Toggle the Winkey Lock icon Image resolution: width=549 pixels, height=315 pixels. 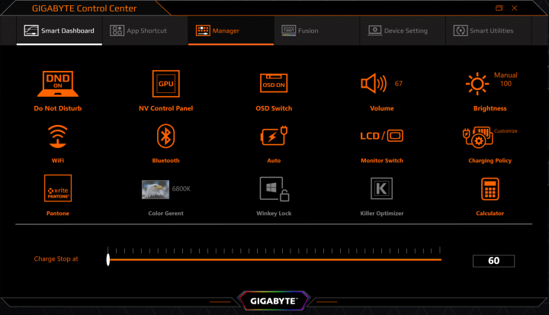pos(274,189)
